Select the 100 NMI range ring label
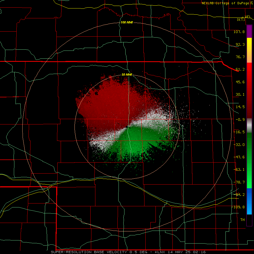The width and height of the screenshot is (254, 254). [x=127, y=22]
